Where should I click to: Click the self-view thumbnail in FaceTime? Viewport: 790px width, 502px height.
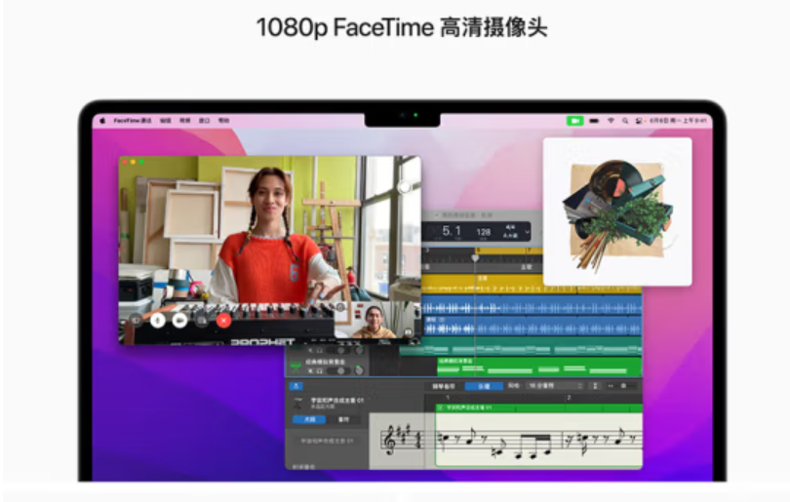[373, 319]
